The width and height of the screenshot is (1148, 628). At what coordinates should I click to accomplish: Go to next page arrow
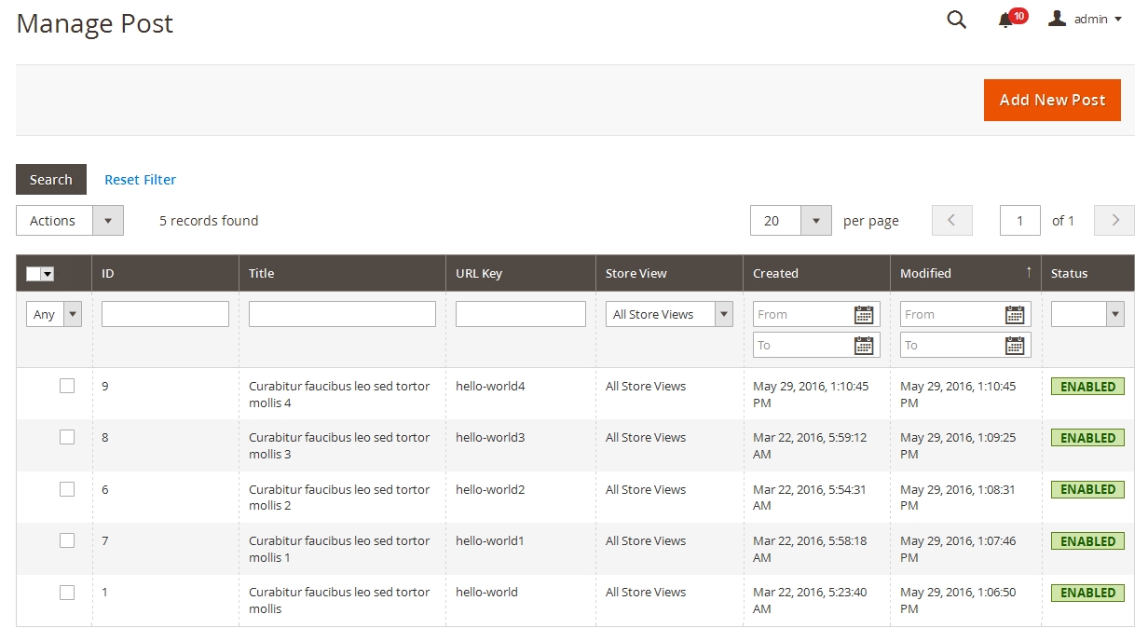[x=1114, y=221]
